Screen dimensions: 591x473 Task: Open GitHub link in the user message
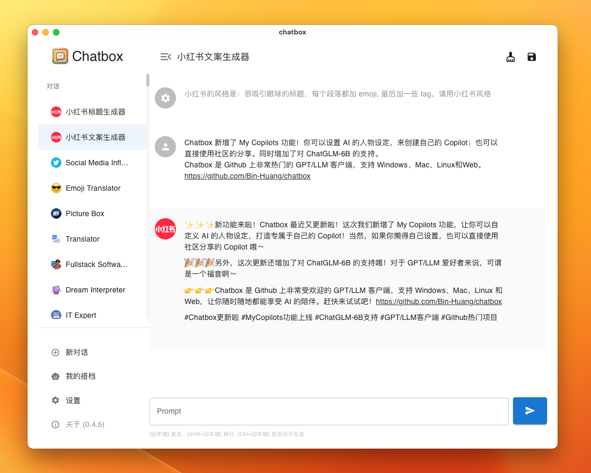[247, 176]
